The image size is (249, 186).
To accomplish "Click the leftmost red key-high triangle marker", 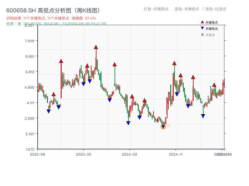I will pos(53,95).
